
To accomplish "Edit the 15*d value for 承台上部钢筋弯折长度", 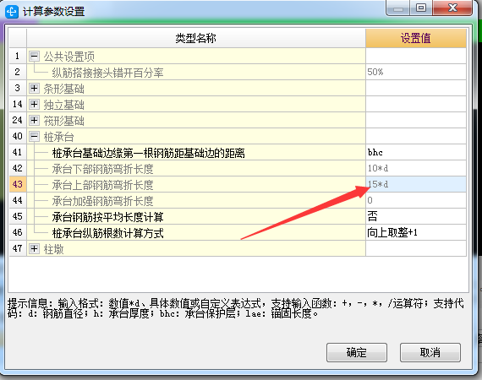I will (415, 184).
